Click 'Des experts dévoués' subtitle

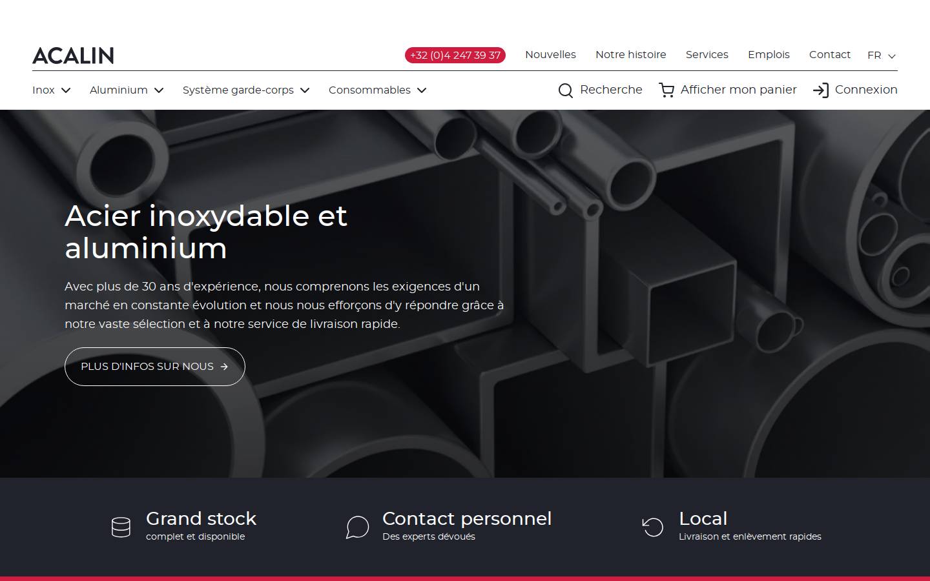pos(429,536)
